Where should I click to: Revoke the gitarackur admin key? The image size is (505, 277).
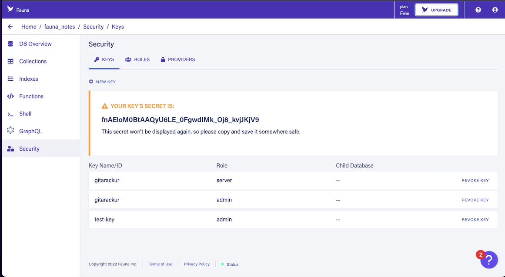coord(475,200)
